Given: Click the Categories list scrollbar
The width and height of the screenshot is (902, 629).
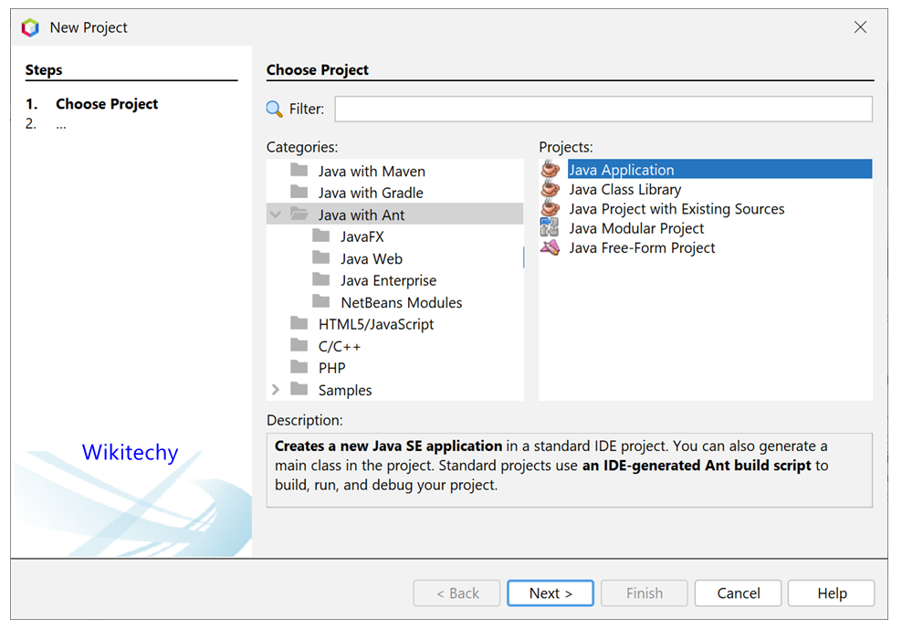Looking at the screenshot, I should (523, 257).
